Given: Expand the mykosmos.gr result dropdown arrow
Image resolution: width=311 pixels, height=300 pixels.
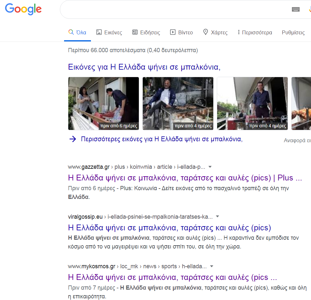Looking at the screenshot, I should pyautogui.click(x=212, y=266).
